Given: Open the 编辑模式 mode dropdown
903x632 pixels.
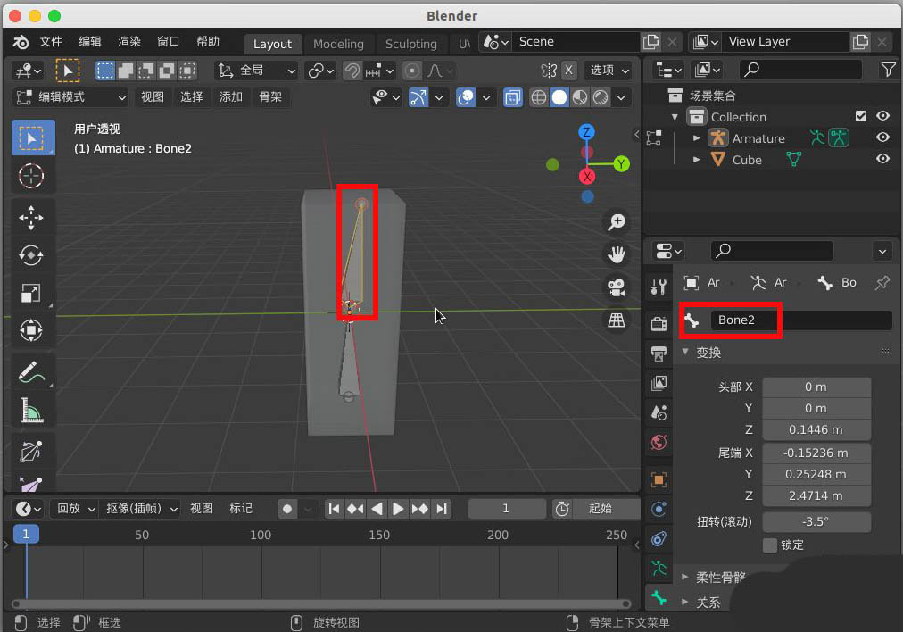Looking at the screenshot, I should pyautogui.click(x=71, y=96).
